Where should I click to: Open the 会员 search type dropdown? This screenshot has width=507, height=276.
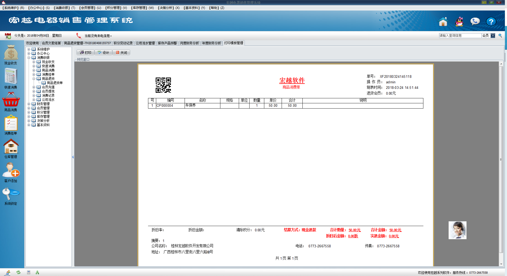(493, 36)
